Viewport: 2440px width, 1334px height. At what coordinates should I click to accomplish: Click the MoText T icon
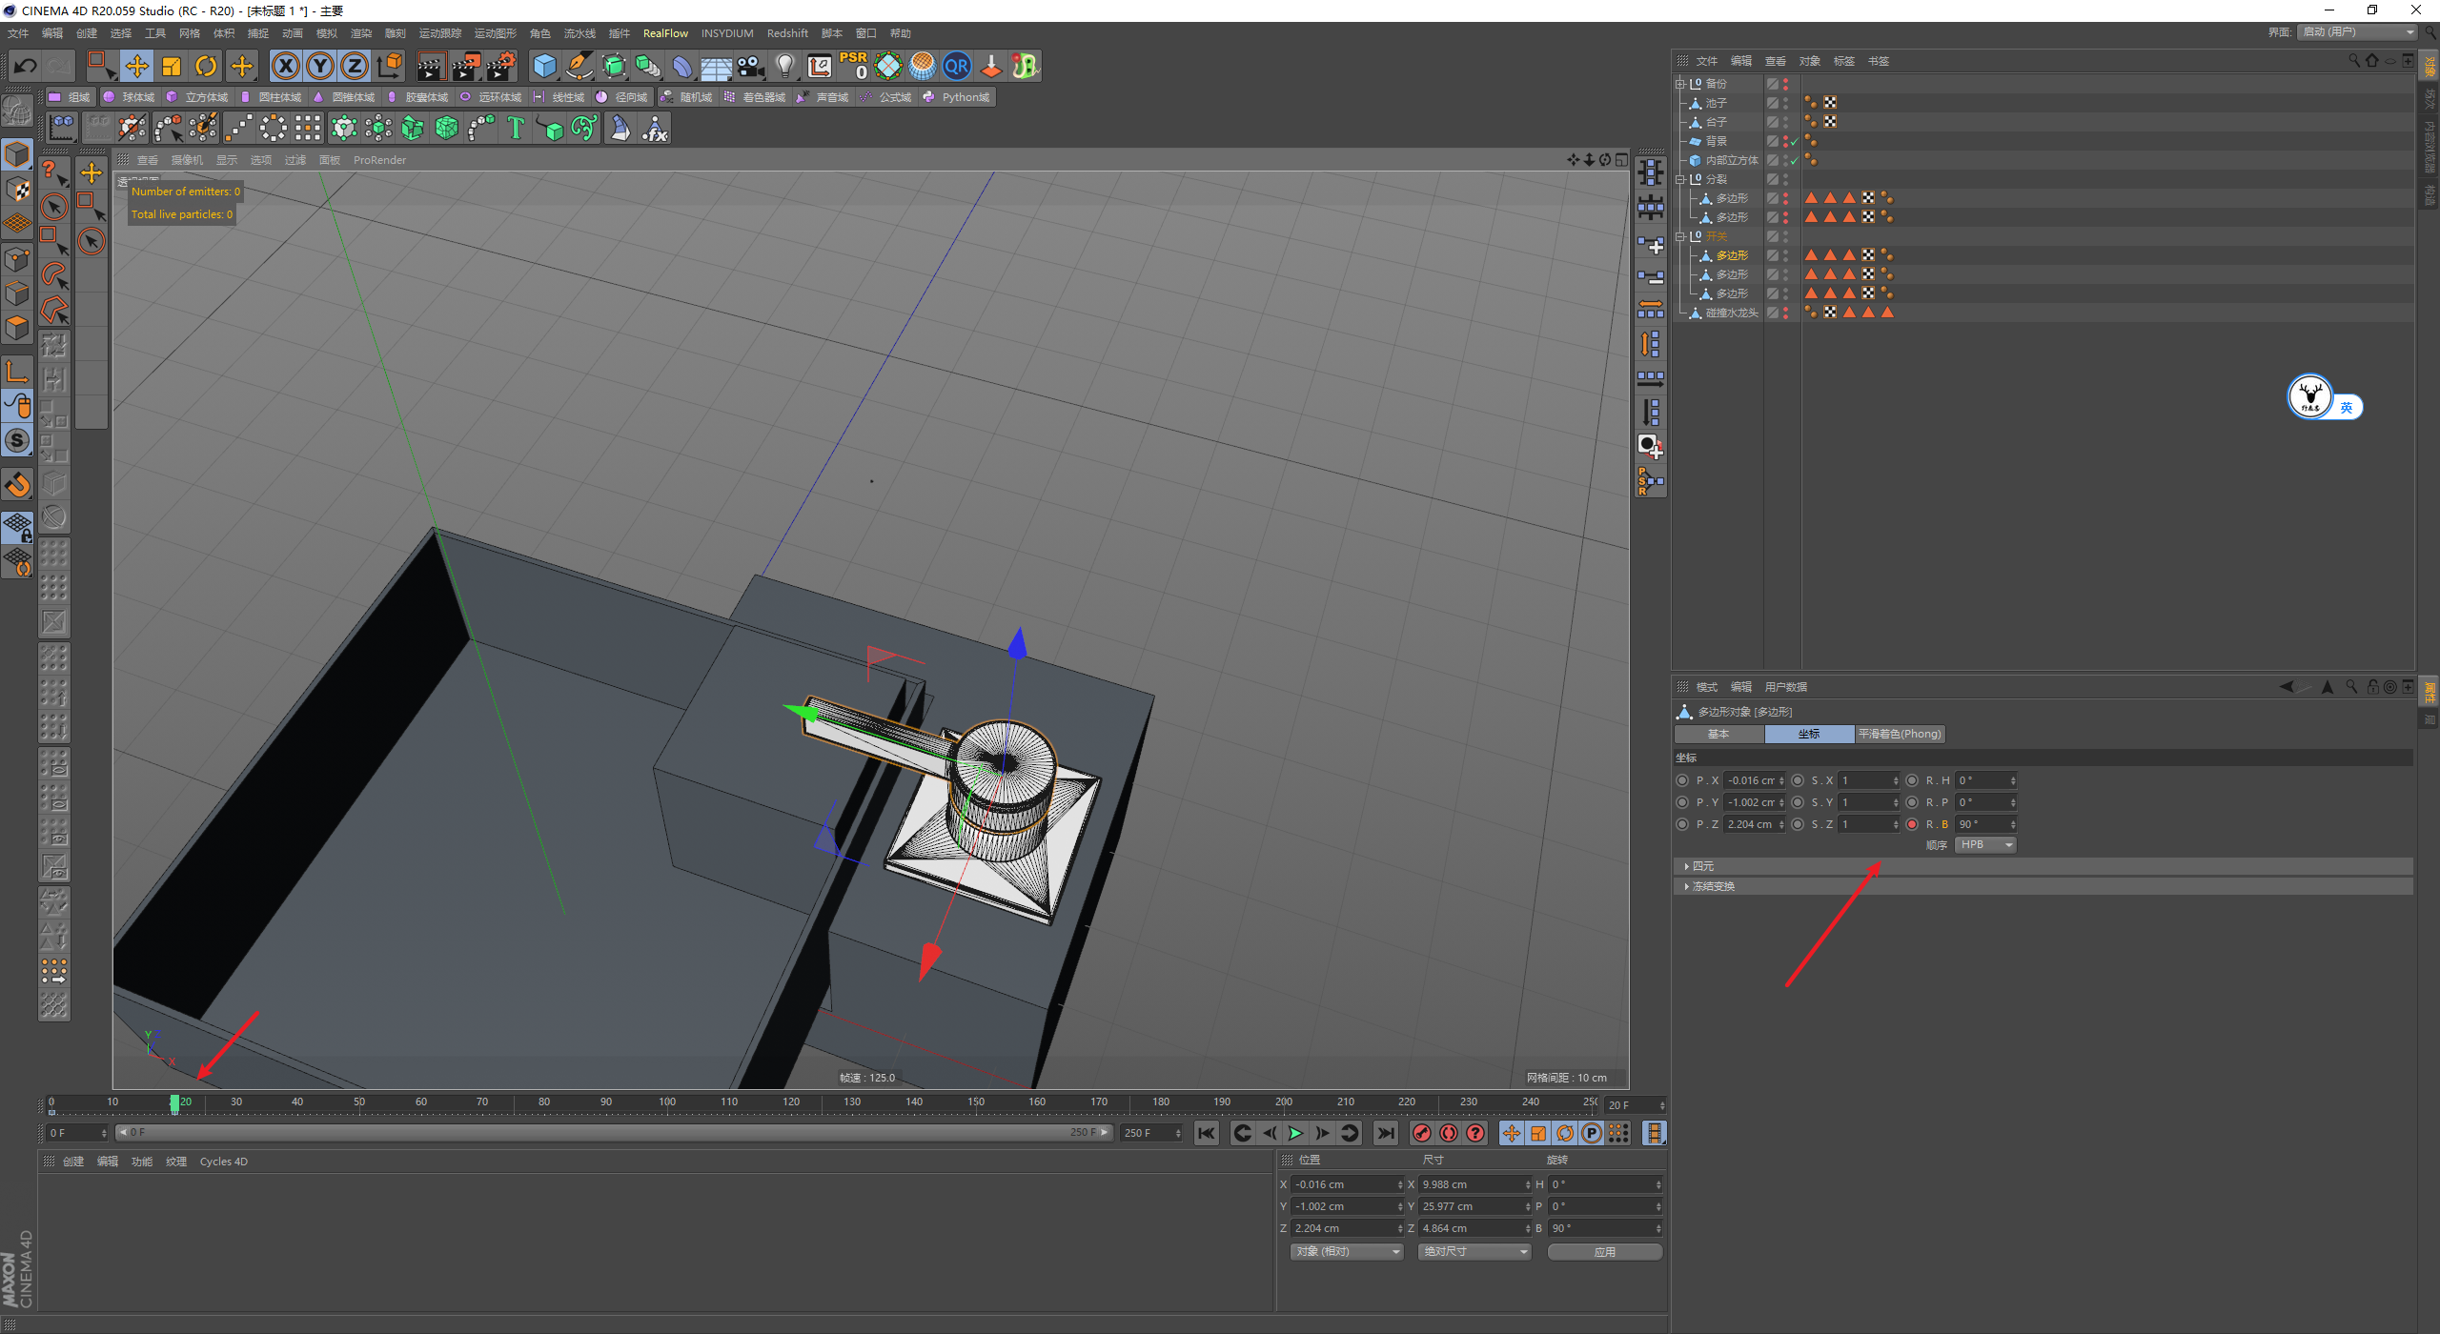point(516,128)
